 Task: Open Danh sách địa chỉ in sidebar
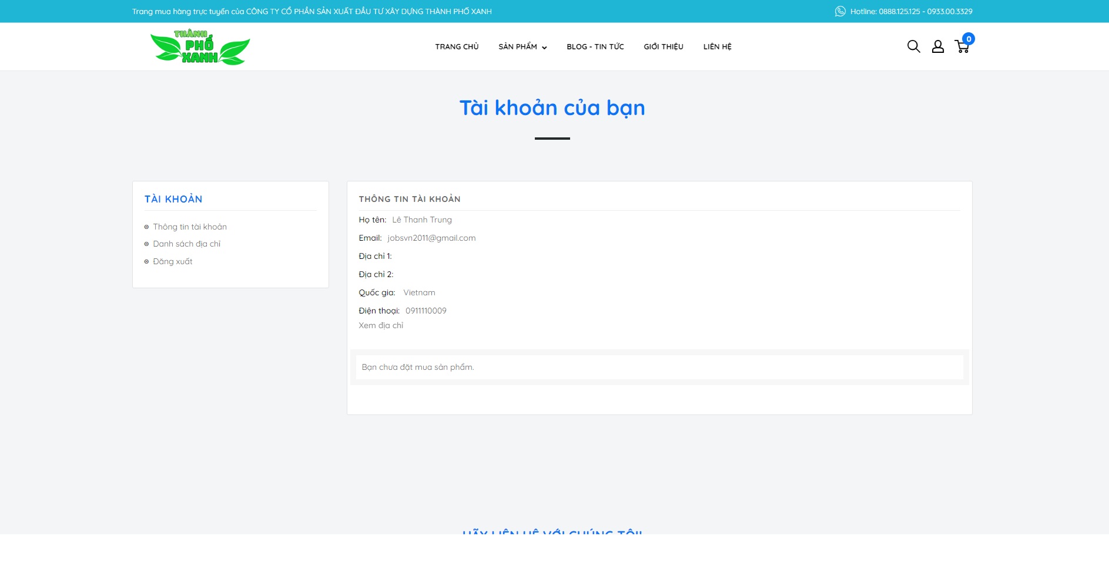(x=186, y=244)
